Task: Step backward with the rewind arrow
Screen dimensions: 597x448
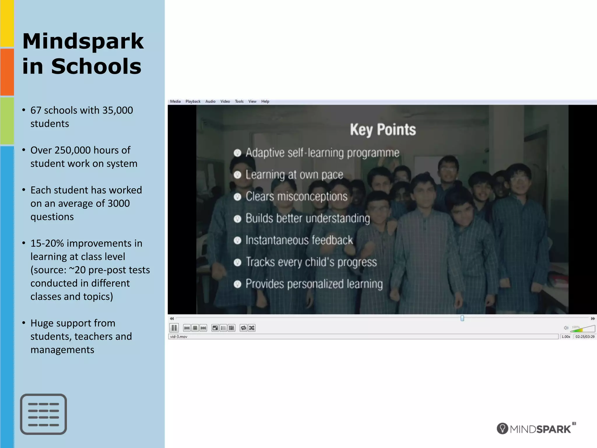Action: tap(172, 318)
